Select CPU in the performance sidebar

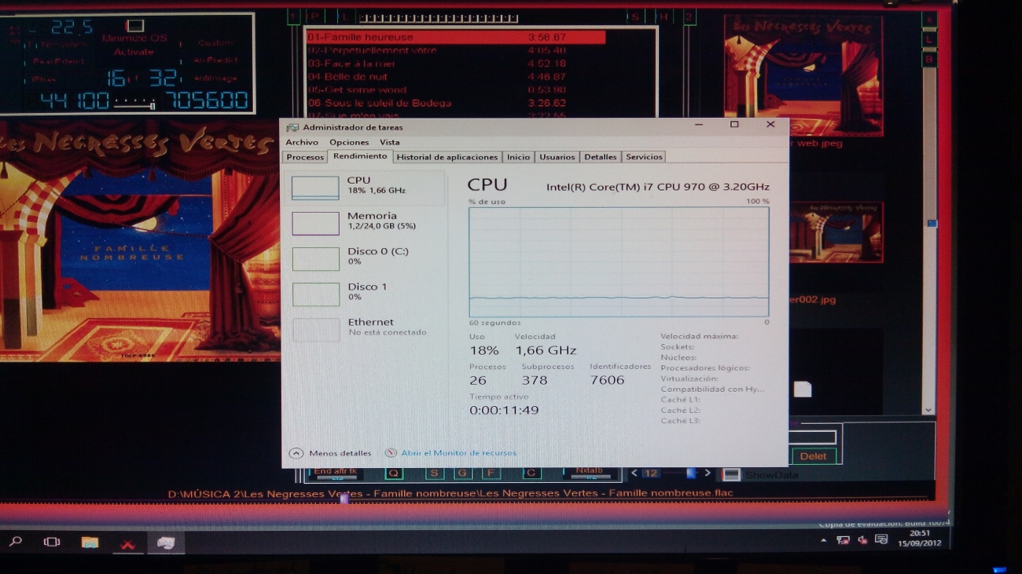tap(366, 188)
